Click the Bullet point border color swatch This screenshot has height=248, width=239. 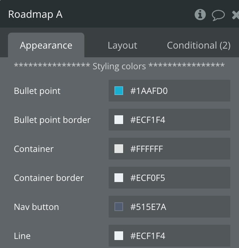point(119,120)
